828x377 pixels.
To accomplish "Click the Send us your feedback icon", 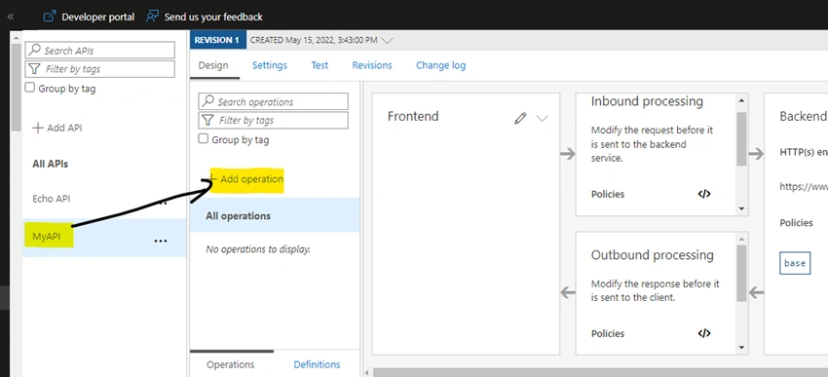I will [152, 17].
